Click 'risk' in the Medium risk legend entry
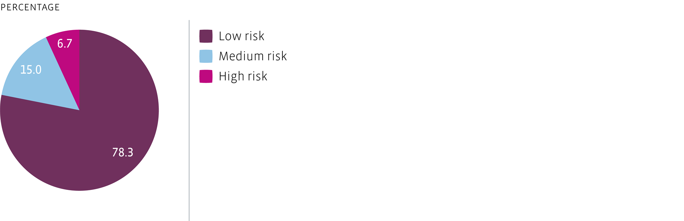Viewport: 684px width, 221px height. click(277, 56)
